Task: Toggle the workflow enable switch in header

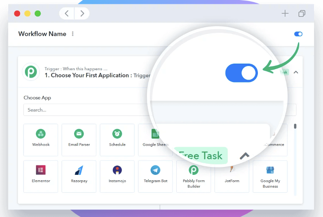Action: coord(298,34)
